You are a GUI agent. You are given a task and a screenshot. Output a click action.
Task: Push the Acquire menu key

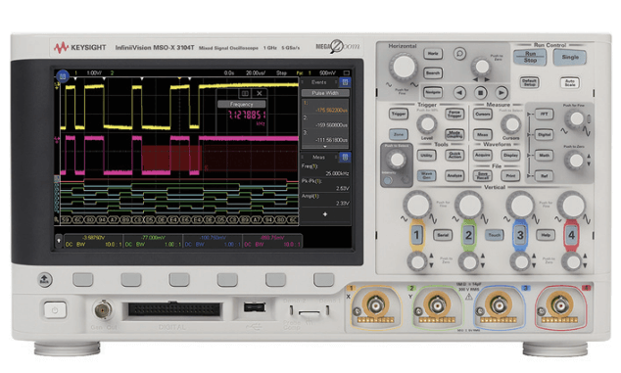[482, 155]
